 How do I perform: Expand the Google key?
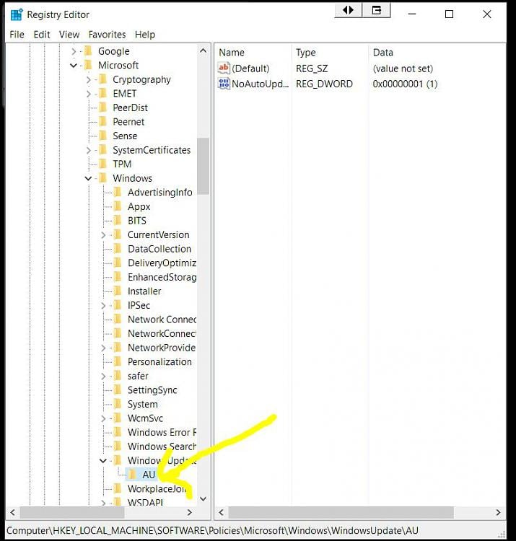tap(74, 51)
